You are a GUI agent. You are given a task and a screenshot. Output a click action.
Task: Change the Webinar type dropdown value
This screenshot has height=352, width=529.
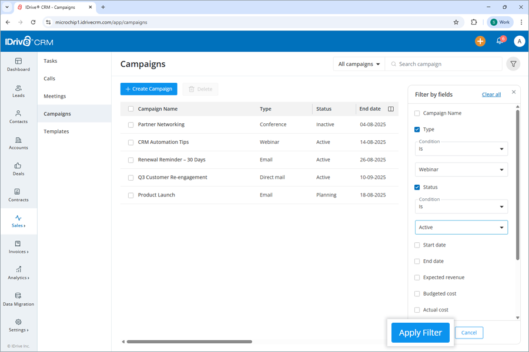pyautogui.click(x=461, y=169)
